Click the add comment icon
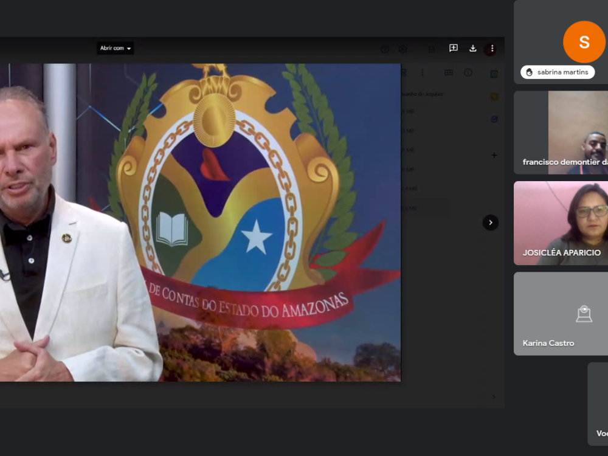Viewport: 608px width, 456px height. coord(454,48)
